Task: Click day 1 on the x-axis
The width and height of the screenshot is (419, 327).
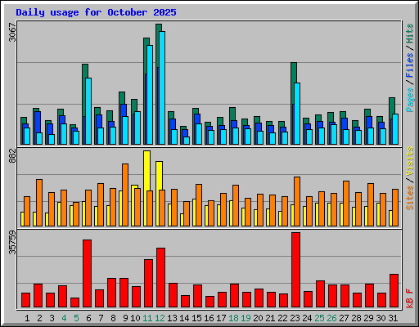Action: point(27,318)
